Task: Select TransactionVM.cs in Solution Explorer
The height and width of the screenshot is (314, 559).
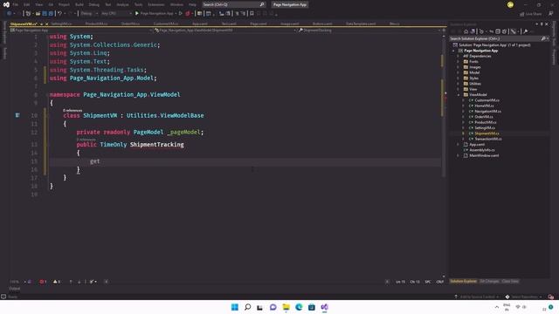Action: pyautogui.click(x=487, y=139)
